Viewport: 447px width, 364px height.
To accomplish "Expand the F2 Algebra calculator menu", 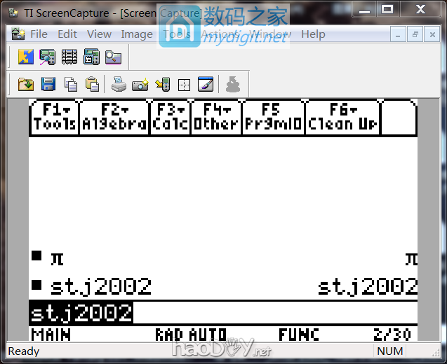I will [x=114, y=117].
